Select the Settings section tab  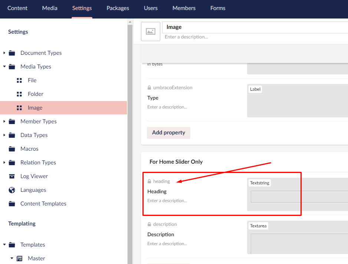coord(82,8)
